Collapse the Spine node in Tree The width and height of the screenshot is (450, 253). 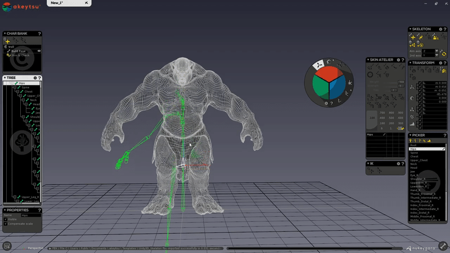click(x=15, y=88)
